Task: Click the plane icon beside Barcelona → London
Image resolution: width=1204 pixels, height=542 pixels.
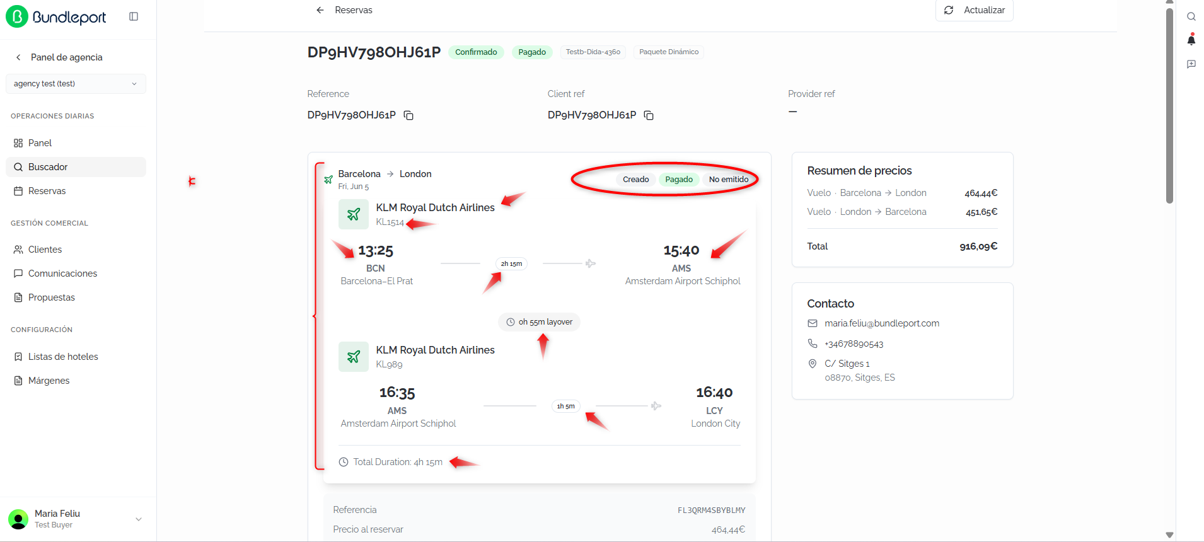Action: [328, 180]
